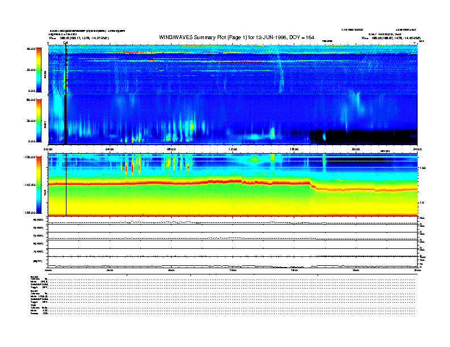Click 12:00 tick below RAD1 spectrogram
This screenshot has height=347, width=450.
pos(233,149)
